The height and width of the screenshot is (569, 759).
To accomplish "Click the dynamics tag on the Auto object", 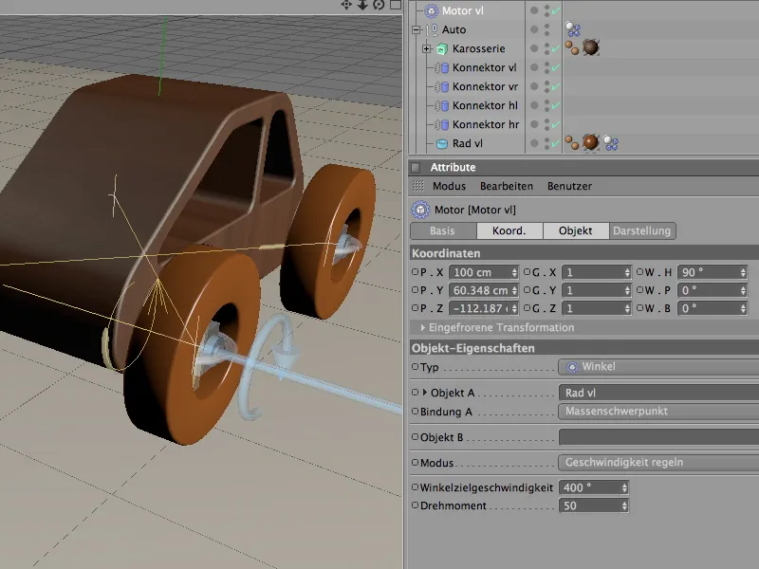I will [572, 30].
